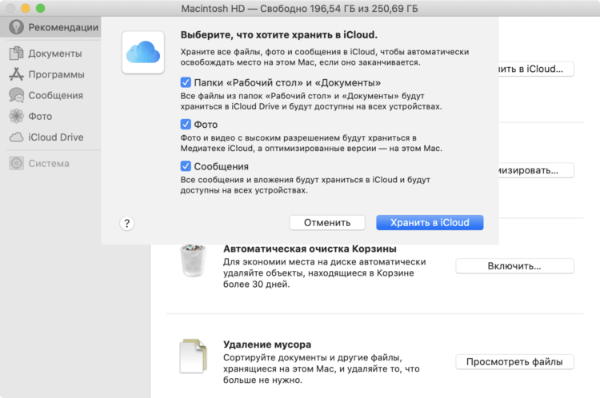Click the documents icon beside Удаление мусора

[194, 356]
